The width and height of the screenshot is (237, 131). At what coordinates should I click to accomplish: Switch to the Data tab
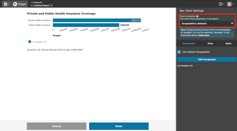coord(210,43)
